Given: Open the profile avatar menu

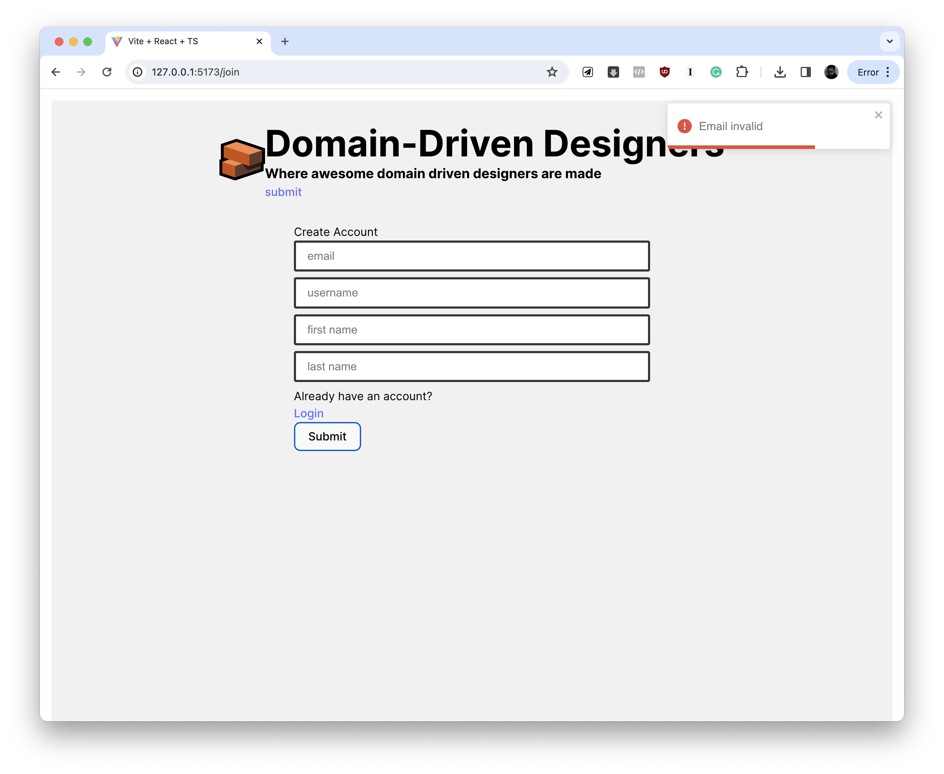Looking at the screenshot, I should tap(831, 72).
